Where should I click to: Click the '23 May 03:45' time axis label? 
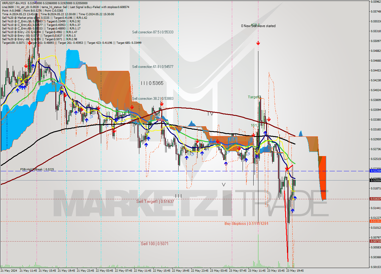point(219,271)
